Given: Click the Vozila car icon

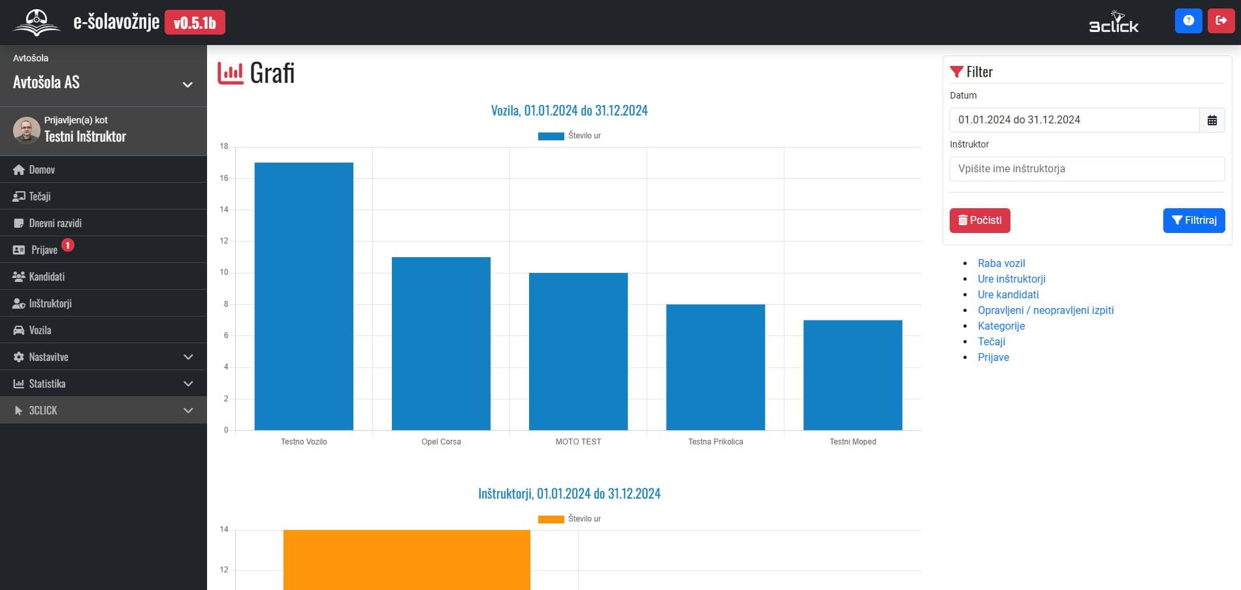Looking at the screenshot, I should [x=19, y=330].
